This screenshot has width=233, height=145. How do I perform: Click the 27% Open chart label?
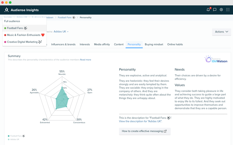tap(90, 91)
